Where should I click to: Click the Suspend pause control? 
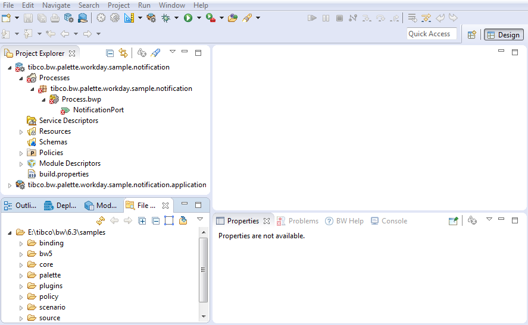[x=326, y=18]
